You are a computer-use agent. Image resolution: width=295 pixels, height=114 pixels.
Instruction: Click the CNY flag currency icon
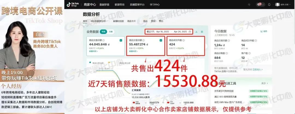pyautogui.click(x=169, y=103)
